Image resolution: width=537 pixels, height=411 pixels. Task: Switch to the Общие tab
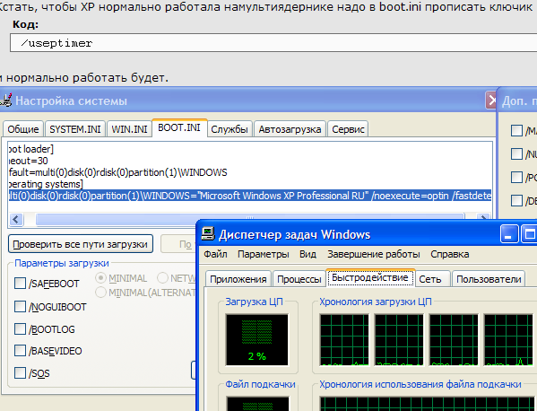[x=23, y=129]
